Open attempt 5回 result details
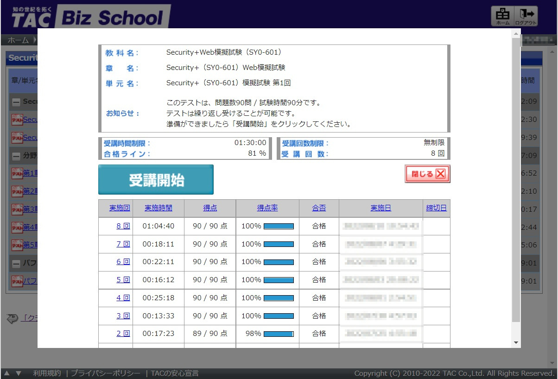This screenshot has height=379, width=558. click(124, 280)
